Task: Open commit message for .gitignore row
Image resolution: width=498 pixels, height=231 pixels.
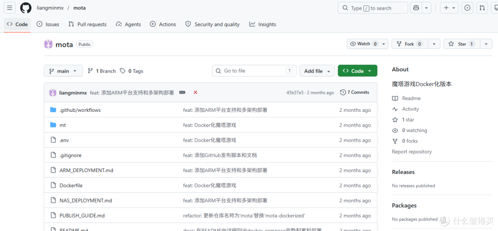Action: (x=220, y=155)
